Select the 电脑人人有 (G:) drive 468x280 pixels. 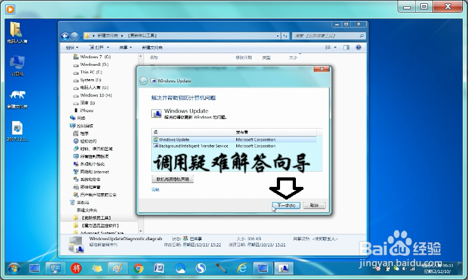click(91, 87)
